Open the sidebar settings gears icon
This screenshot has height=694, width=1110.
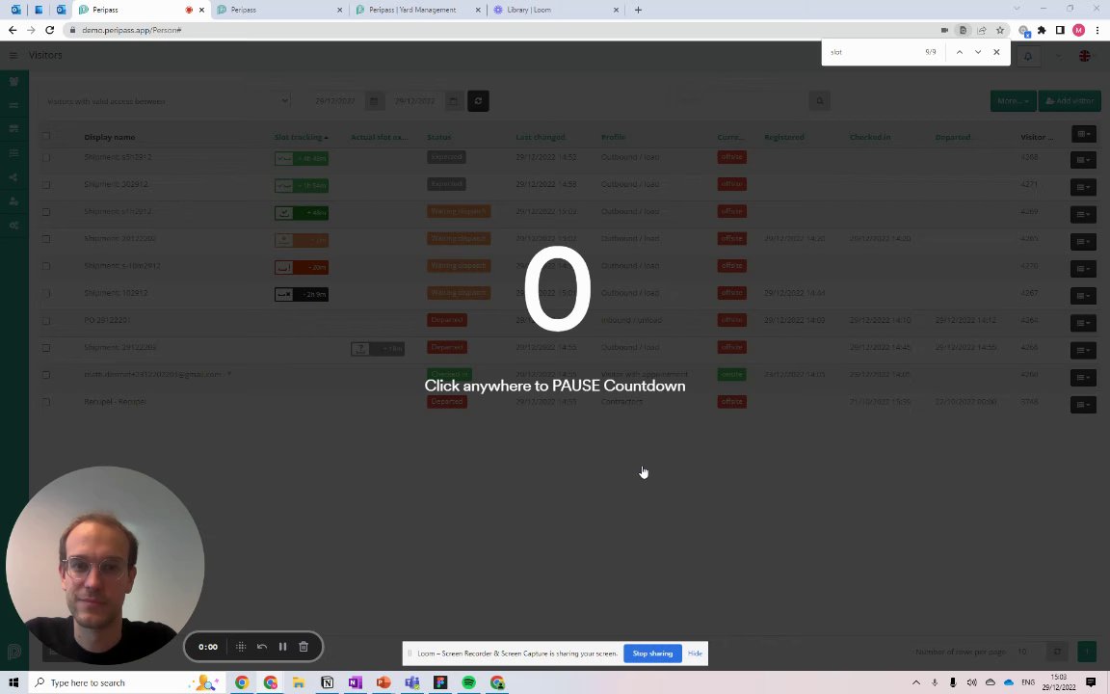click(x=13, y=226)
